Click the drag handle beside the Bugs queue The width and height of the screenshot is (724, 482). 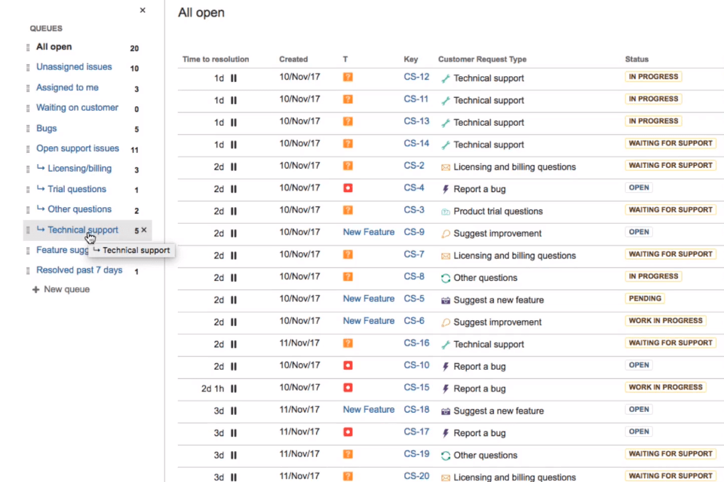[x=28, y=128]
